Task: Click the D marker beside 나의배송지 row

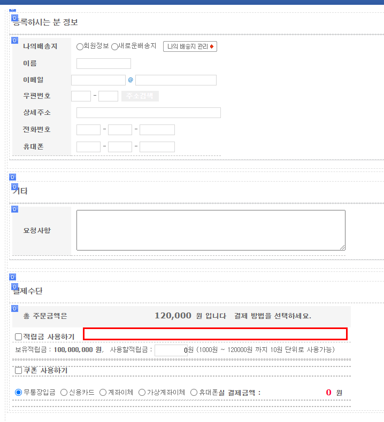Action: 14,41
